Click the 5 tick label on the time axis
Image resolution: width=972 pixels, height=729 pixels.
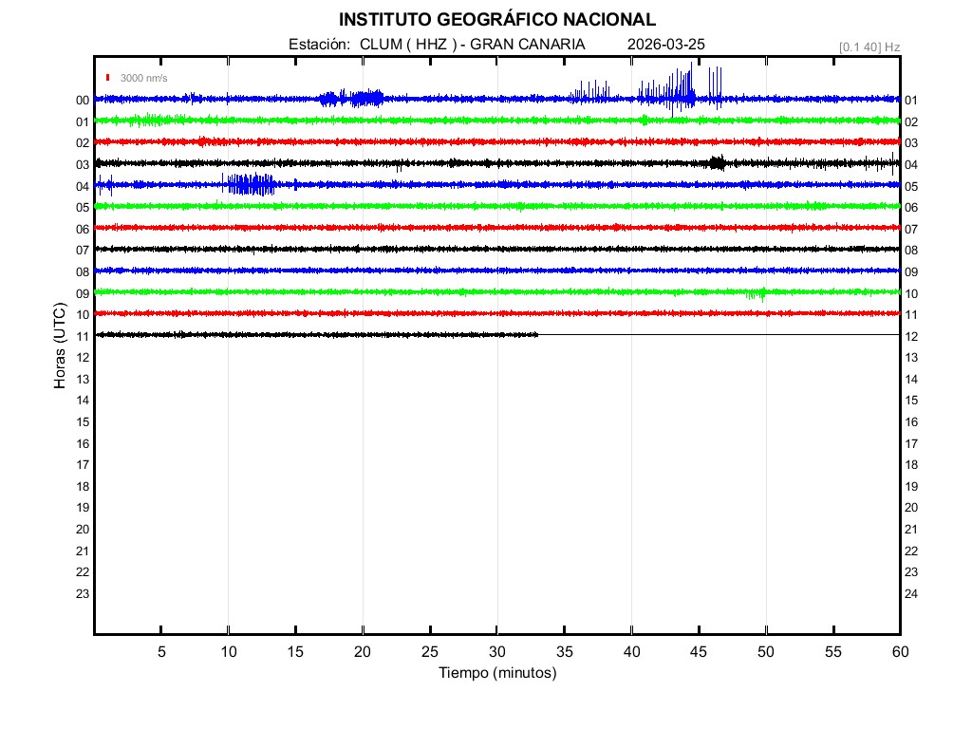click(x=161, y=651)
